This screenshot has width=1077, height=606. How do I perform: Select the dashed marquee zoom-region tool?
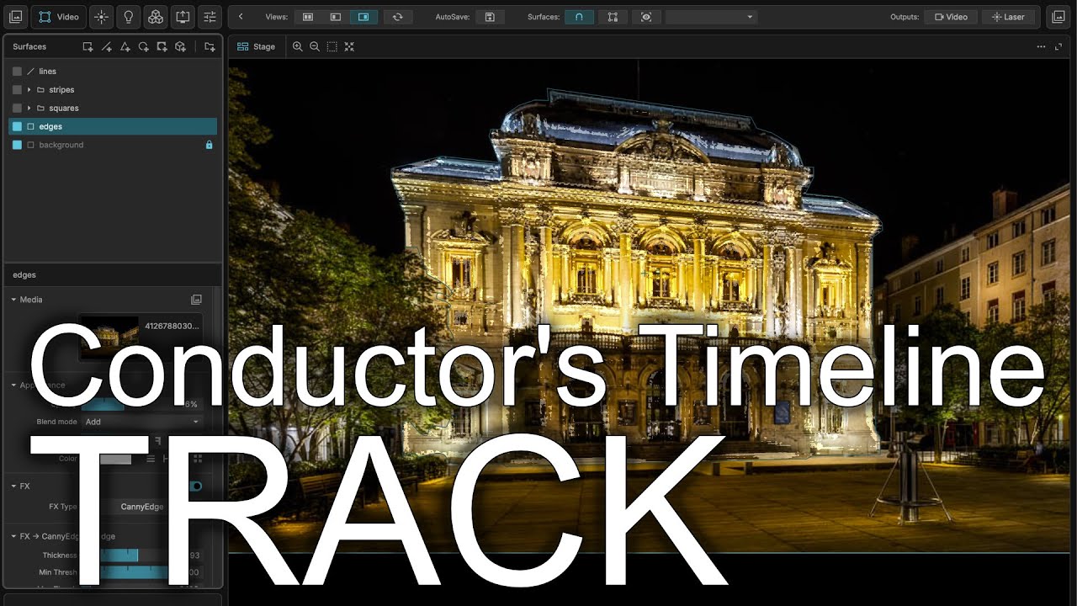(x=332, y=46)
